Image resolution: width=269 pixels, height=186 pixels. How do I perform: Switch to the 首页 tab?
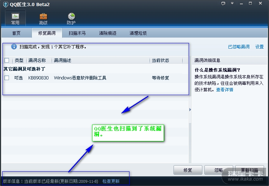coord(16,33)
